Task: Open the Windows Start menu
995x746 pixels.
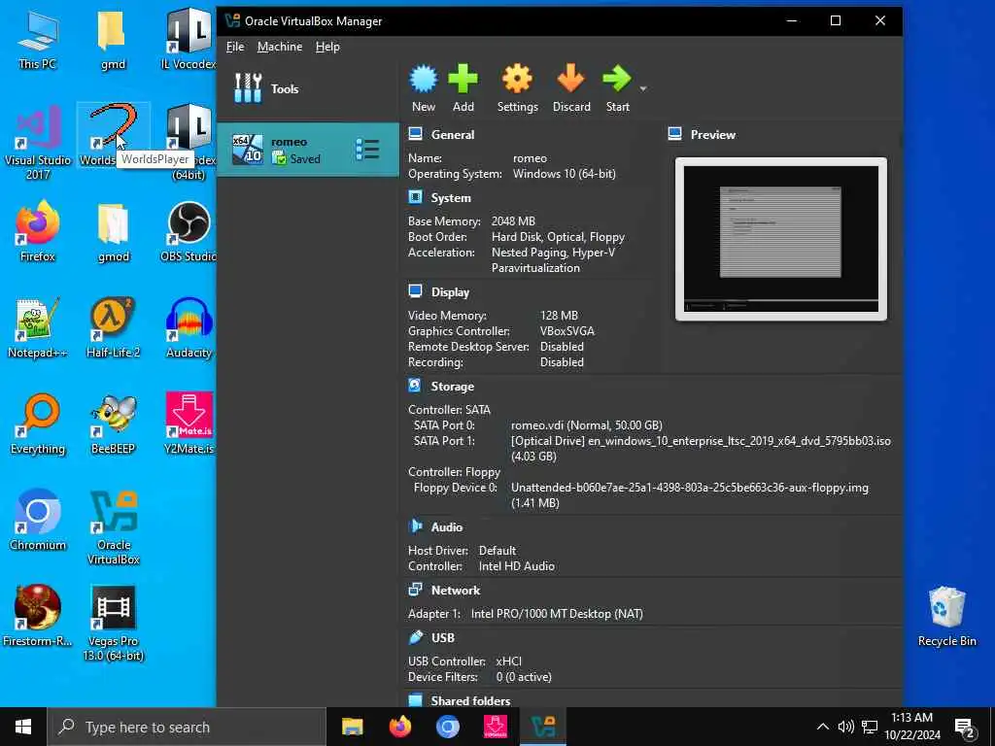Action: point(23,727)
